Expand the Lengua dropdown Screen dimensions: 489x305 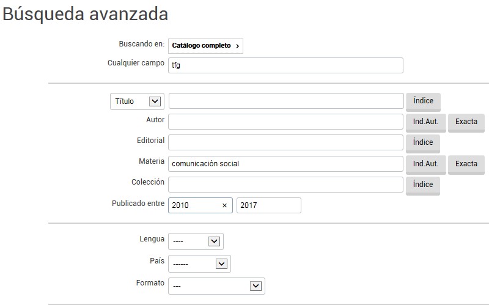pyautogui.click(x=196, y=241)
